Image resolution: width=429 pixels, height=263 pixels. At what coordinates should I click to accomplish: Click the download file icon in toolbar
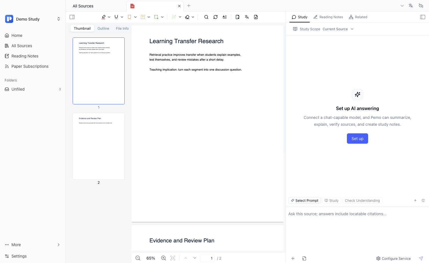pos(256,17)
